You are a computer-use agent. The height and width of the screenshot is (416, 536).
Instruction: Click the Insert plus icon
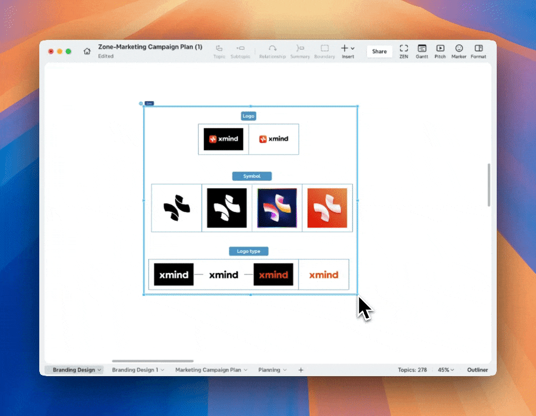[x=345, y=48]
